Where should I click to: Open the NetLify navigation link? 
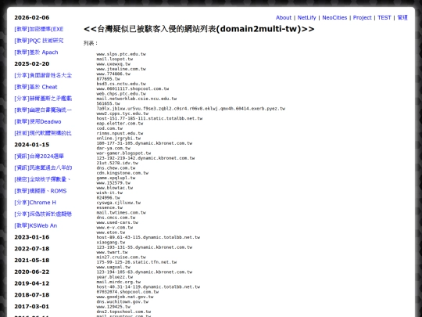click(306, 17)
